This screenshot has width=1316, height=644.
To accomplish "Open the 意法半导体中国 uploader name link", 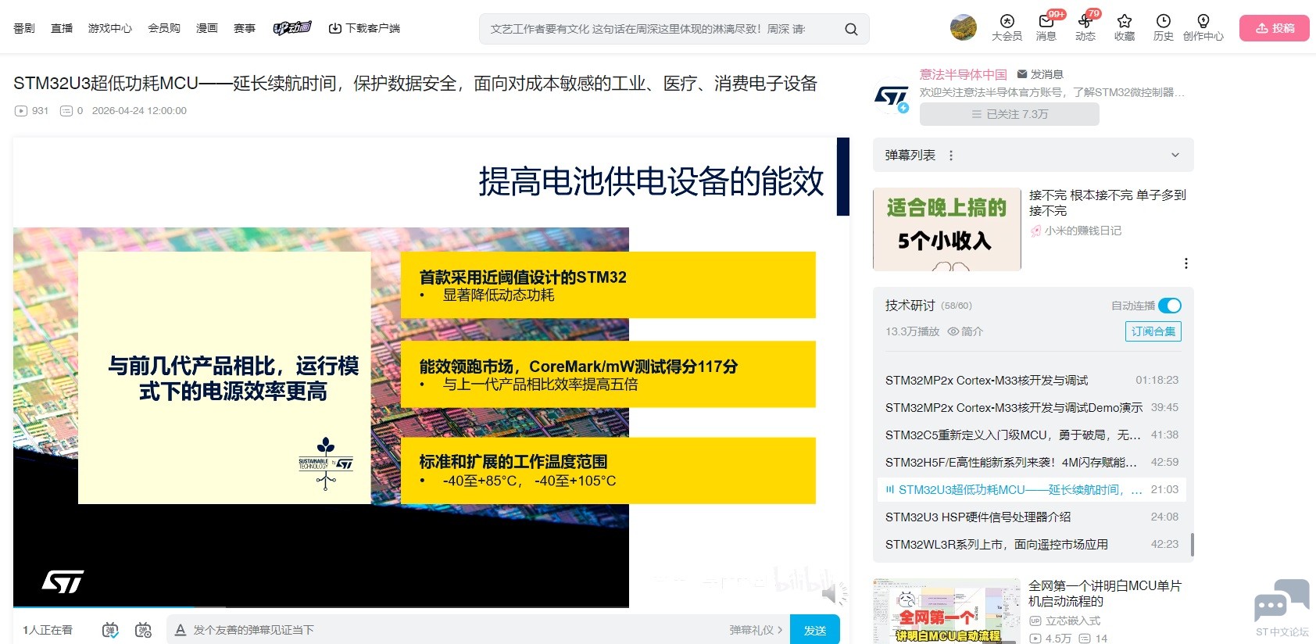I will pos(964,74).
